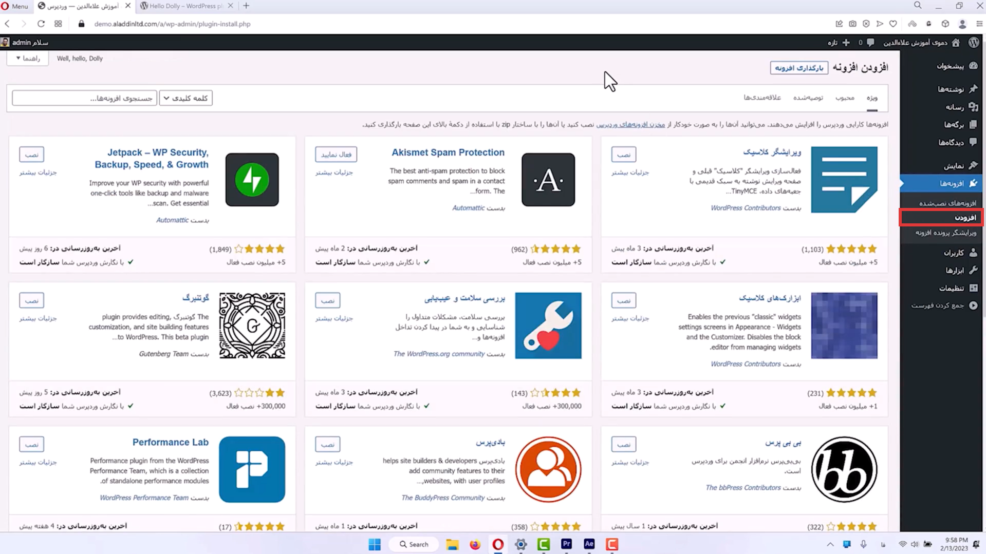Take a snapshot with the camera icon

(x=852, y=24)
